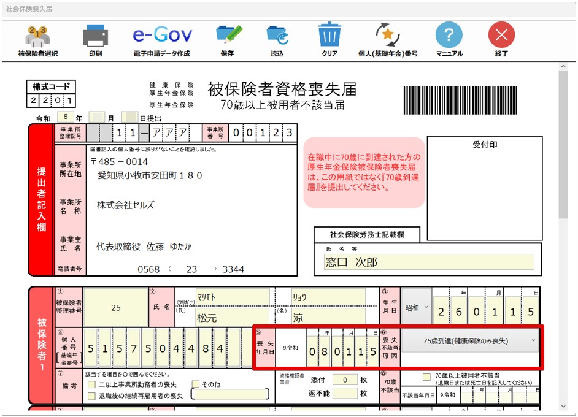Open the 昭和 era dropdown
This screenshot has height=417, width=578.
pyautogui.click(x=417, y=308)
